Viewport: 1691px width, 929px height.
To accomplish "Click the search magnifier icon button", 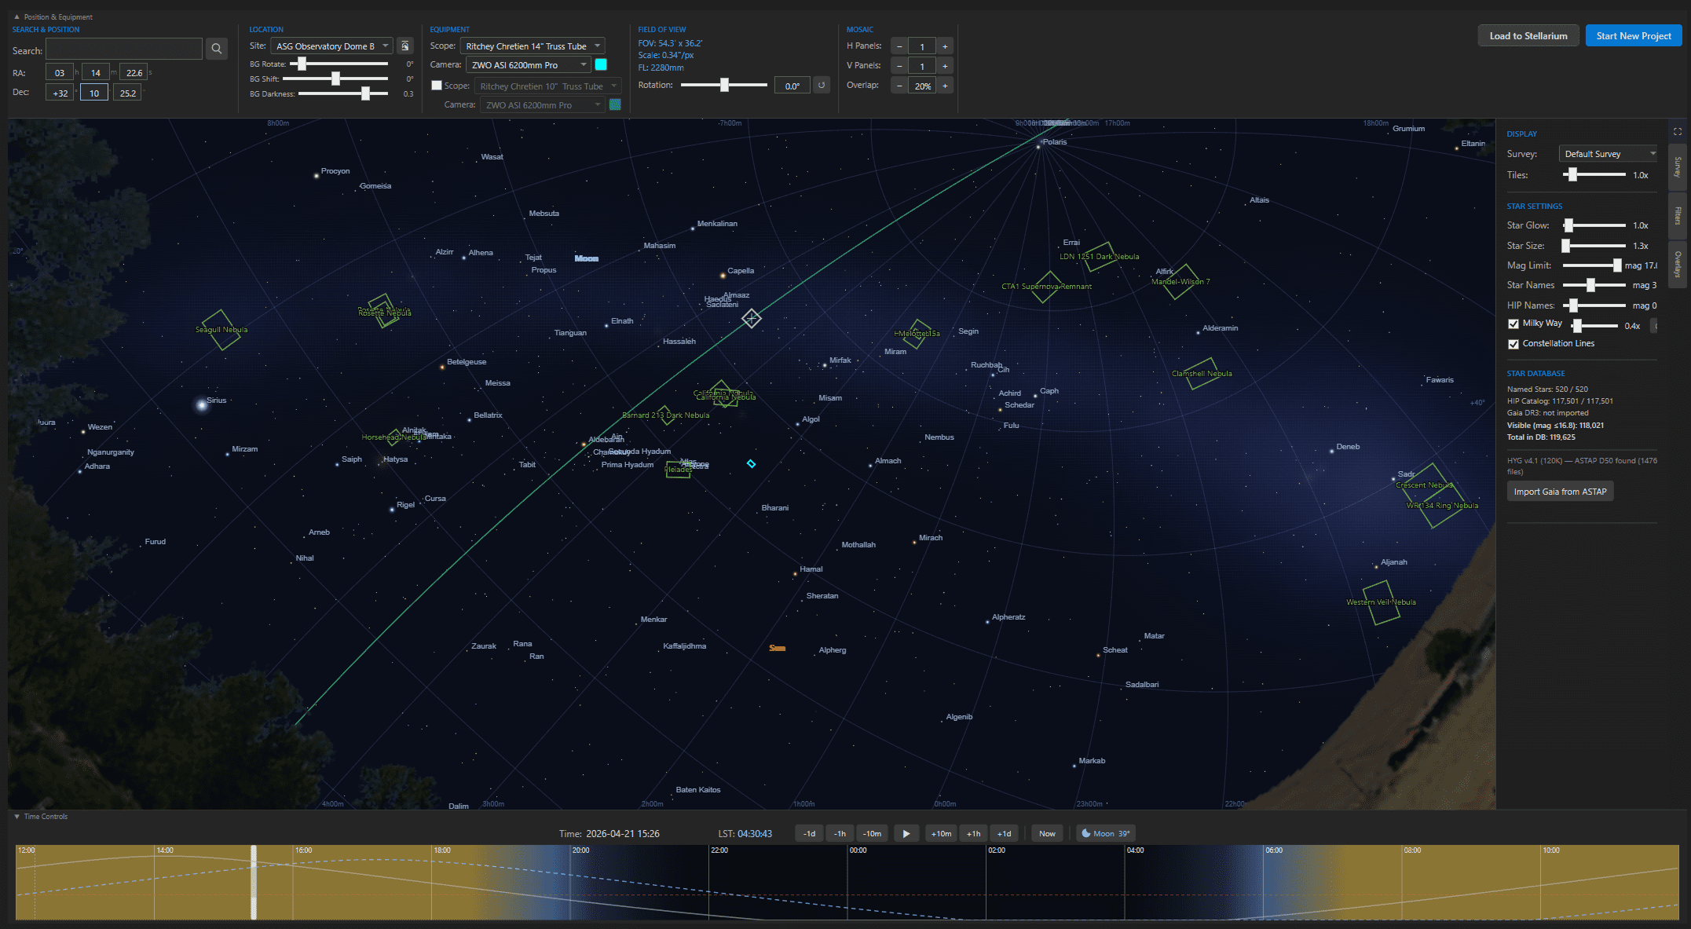I will coord(217,49).
